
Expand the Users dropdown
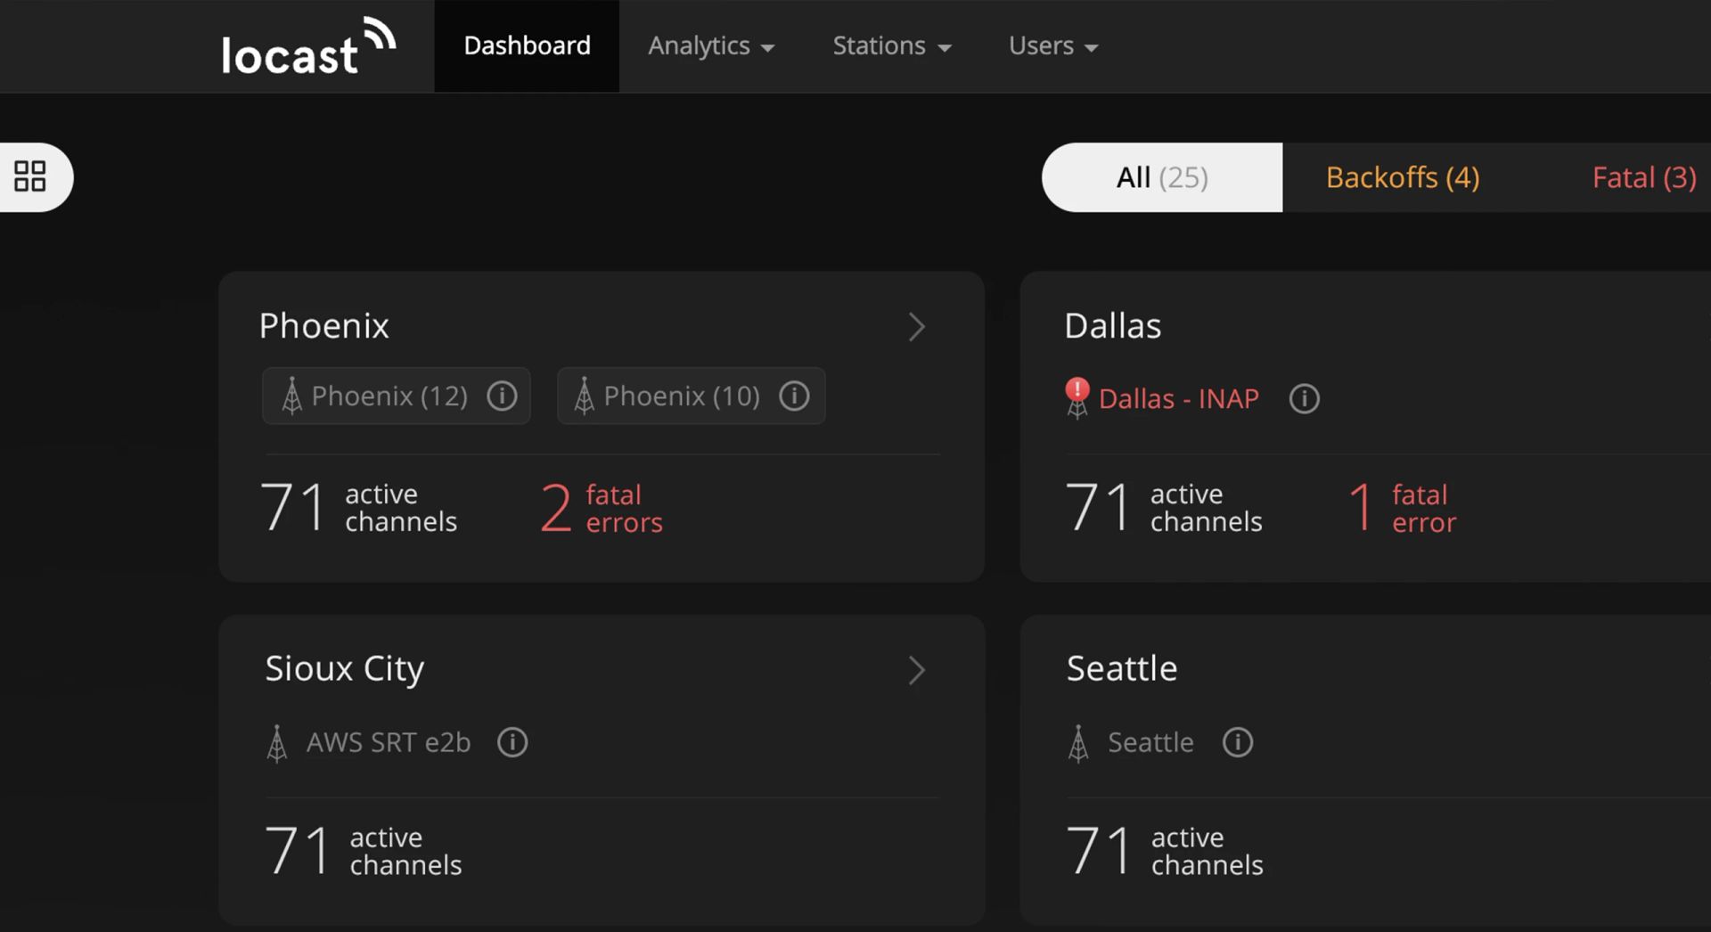pos(1052,46)
